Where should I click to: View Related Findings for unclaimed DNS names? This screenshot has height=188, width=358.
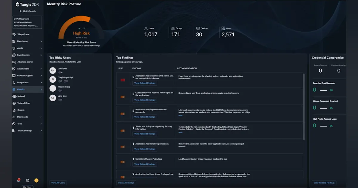click(145, 83)
